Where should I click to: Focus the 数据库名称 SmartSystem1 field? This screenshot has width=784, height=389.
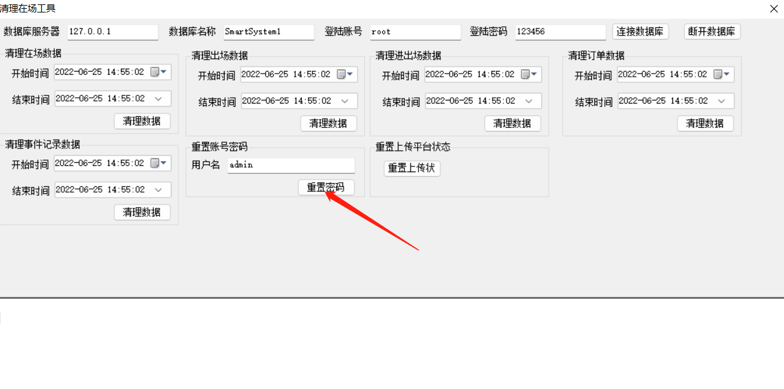point(269,32)
